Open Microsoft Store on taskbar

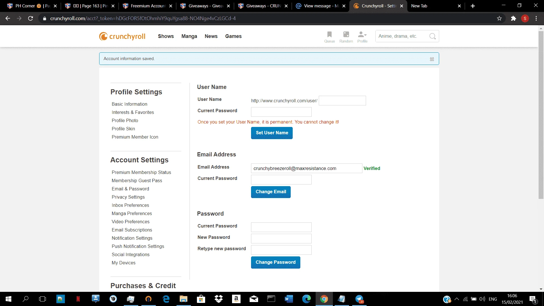pyautogui.click(x=201, y=299)
